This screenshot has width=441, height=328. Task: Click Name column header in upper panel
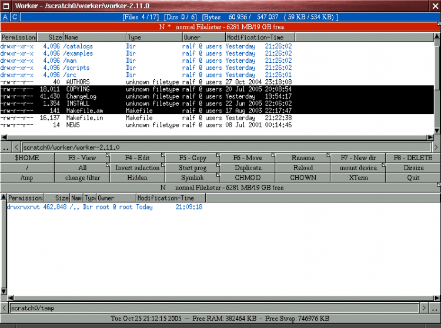[x=95, y=38]
